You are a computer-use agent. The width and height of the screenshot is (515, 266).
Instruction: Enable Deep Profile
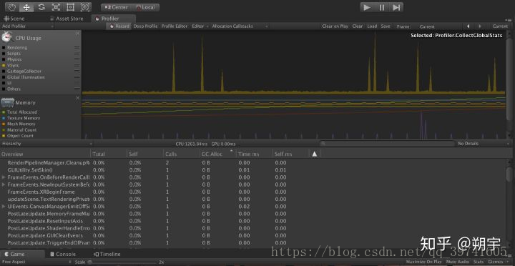(x=145, y=26)
